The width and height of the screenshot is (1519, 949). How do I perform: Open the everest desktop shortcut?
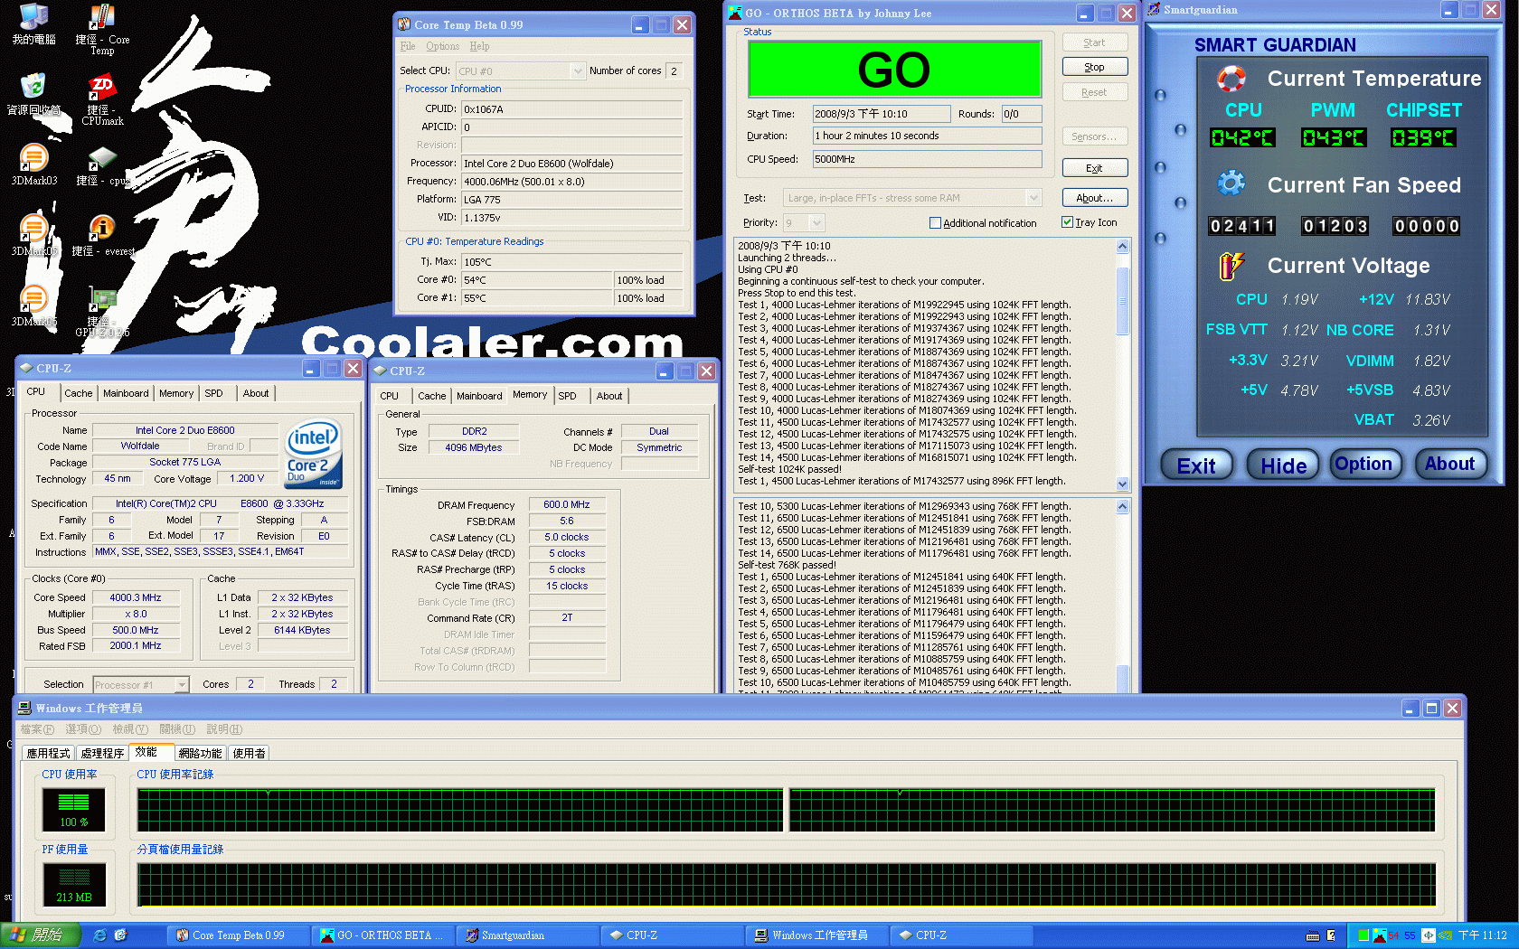click(x=102, y=236)
